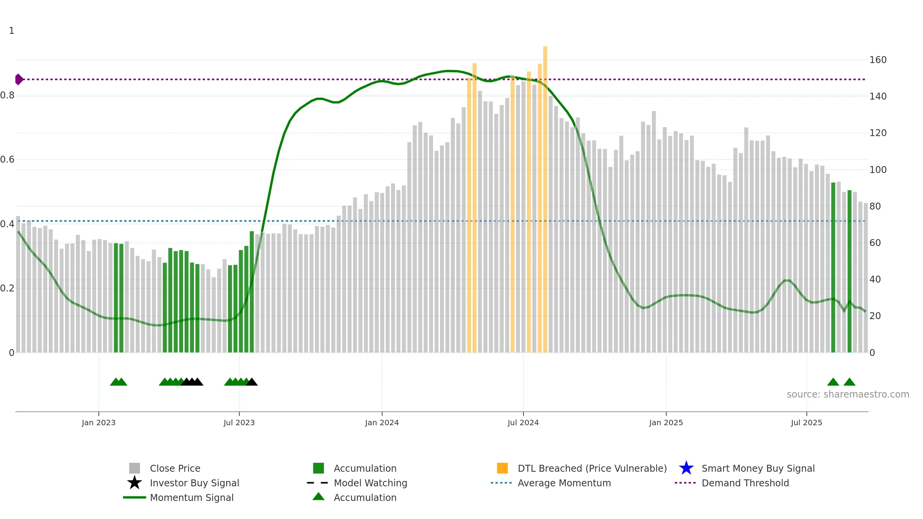The height and width of the screenshot is (519, 923).
Task: Click the green Momentum Signal legend line
Action: tap(135, 497)
